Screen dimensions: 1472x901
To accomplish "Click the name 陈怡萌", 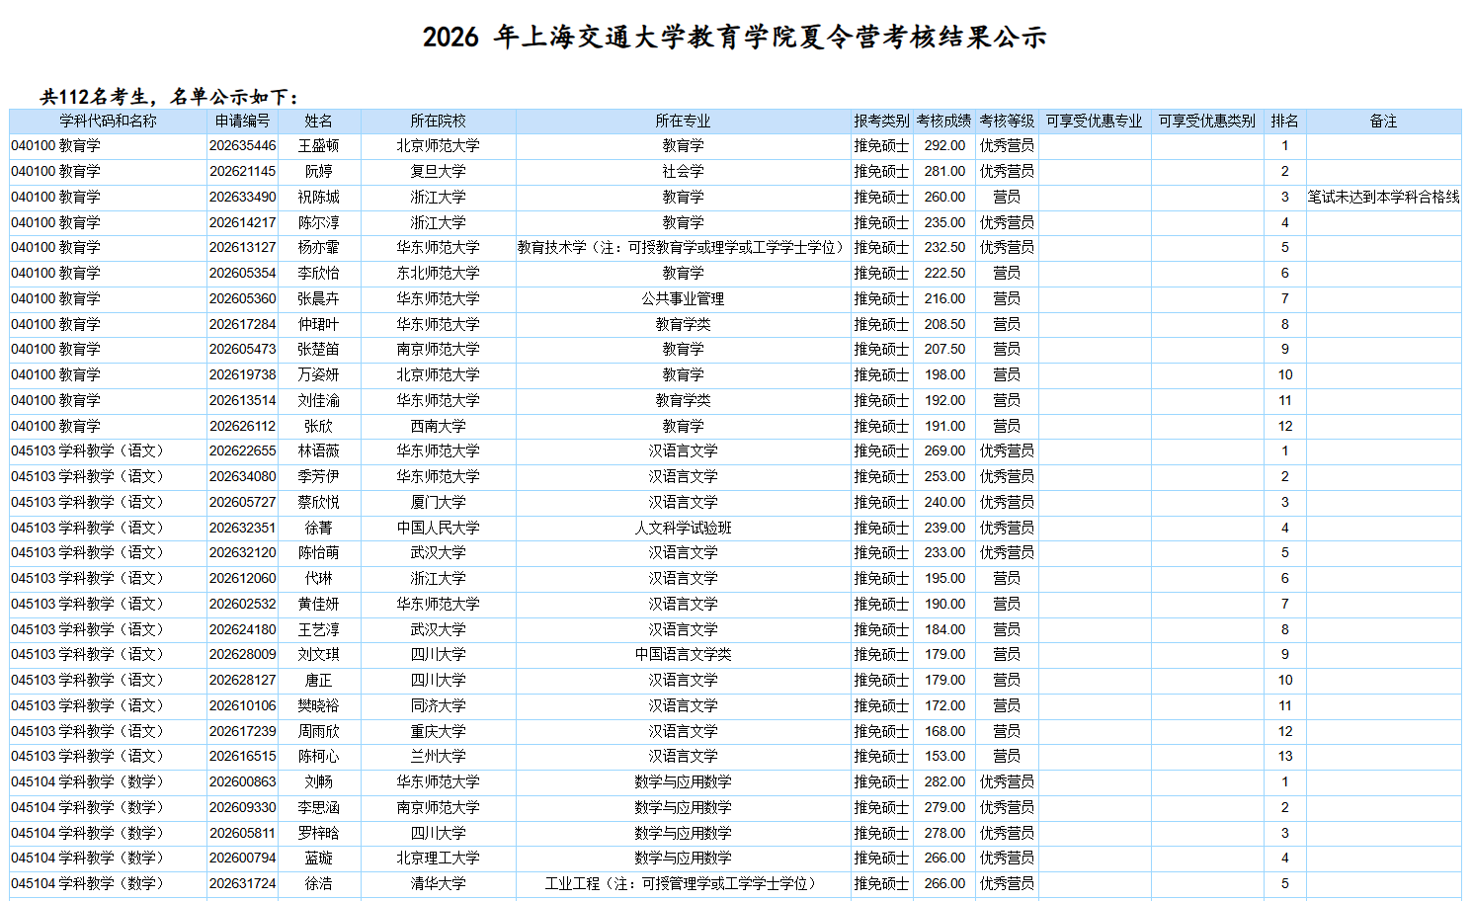I will click(319, 552).
